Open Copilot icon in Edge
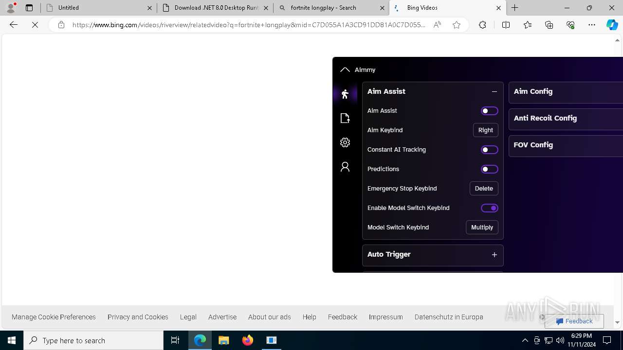 point(612,25)
